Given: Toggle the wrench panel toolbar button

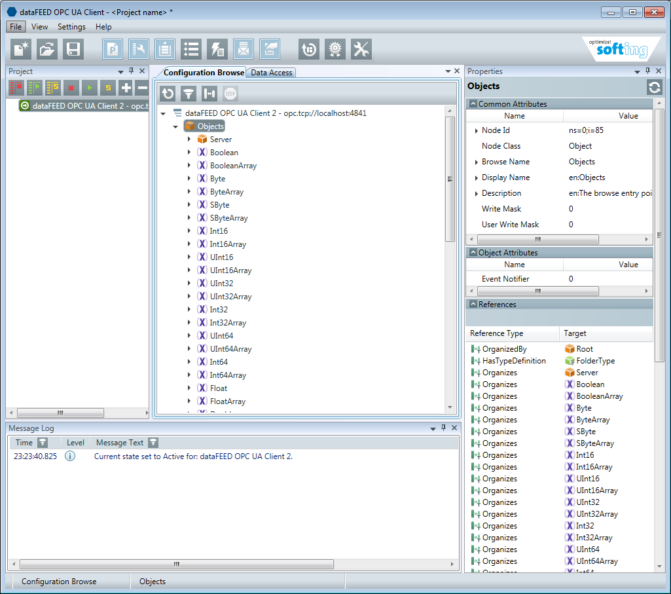Looking at the screenshot, I should click(x=139, y=49).
